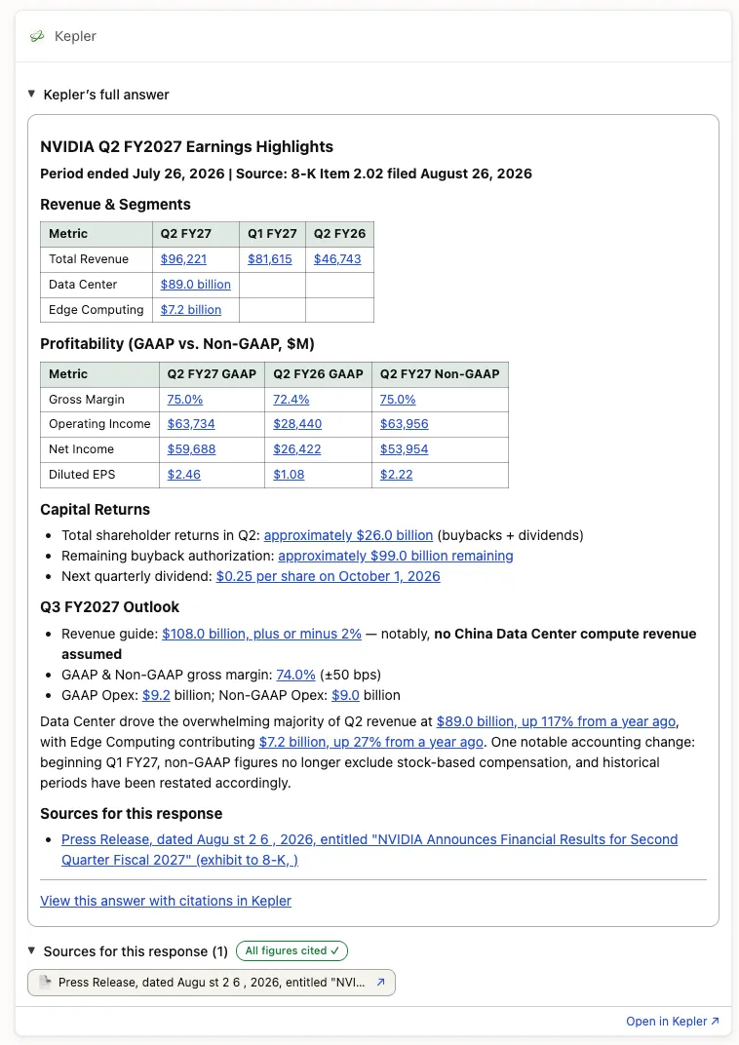Click the "Gross Margin" row label
Viewport: 739px width, 1045px height.
tap(87, 400)
